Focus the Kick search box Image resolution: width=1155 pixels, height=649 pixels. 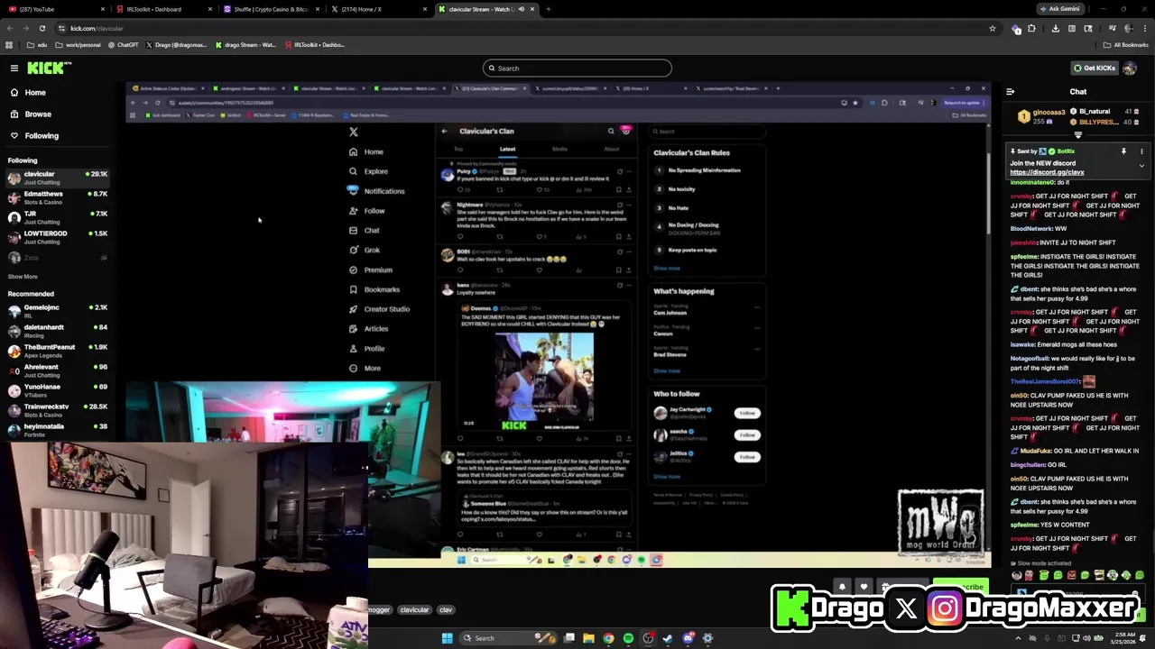pyautogui.click(x=577, y=69)
